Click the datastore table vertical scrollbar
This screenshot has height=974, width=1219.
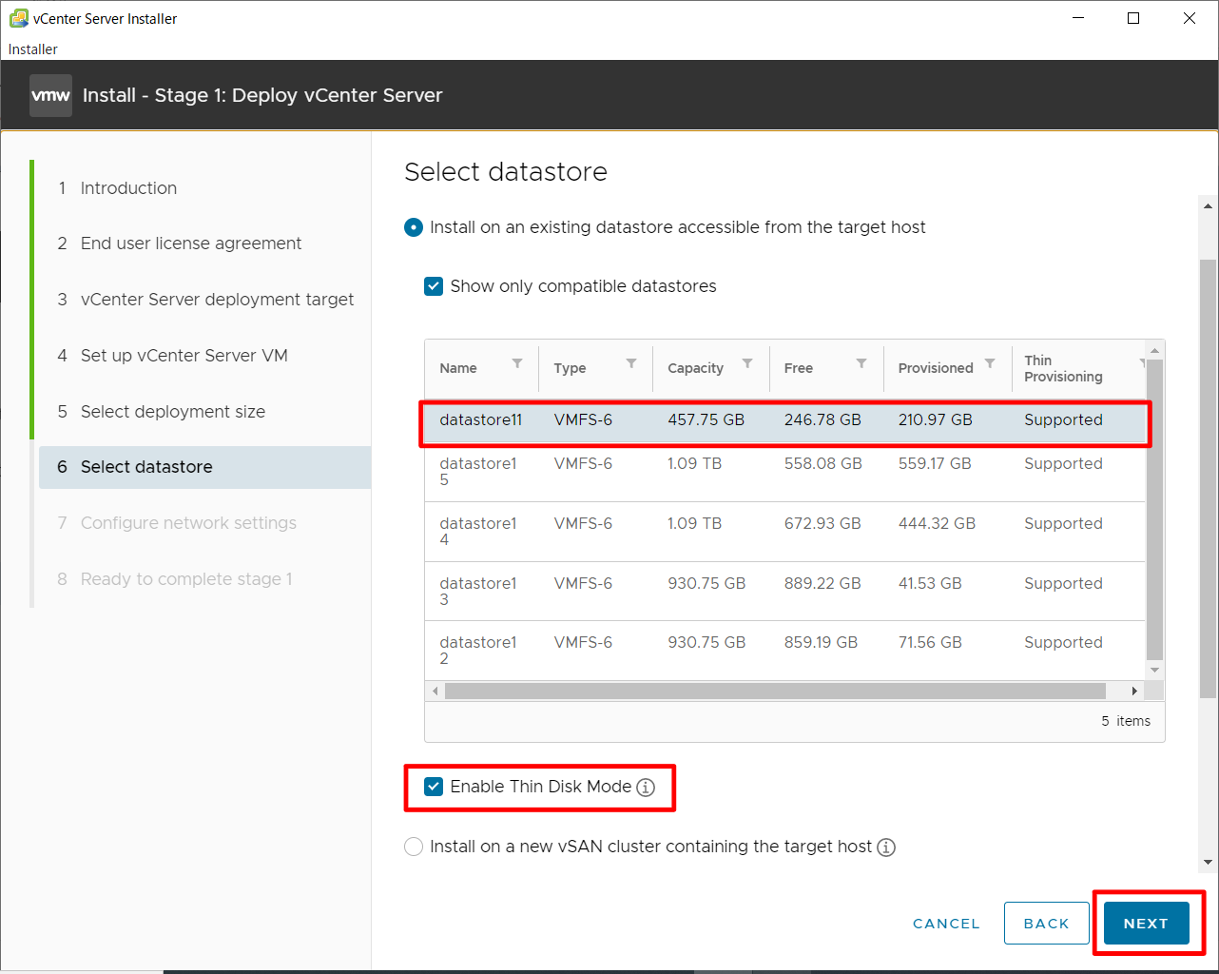click(1155, 510)
